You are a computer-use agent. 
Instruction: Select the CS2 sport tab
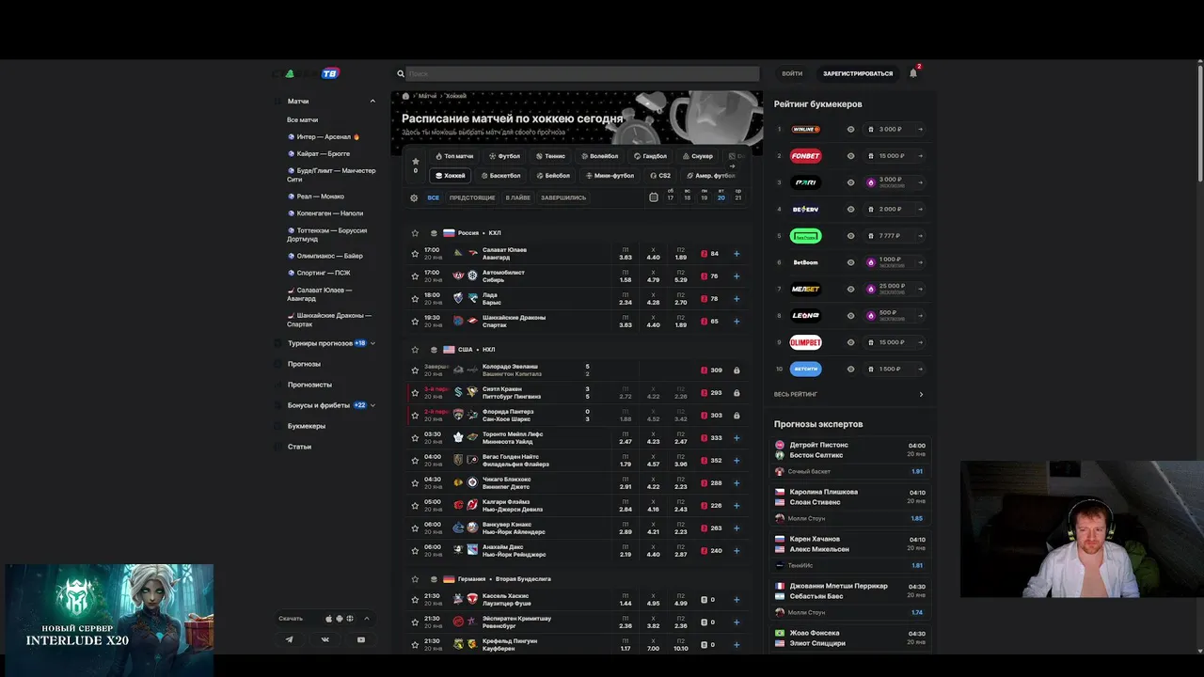point(659,176)
